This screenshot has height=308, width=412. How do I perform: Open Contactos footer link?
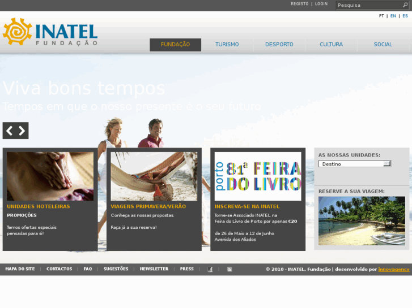59,269
